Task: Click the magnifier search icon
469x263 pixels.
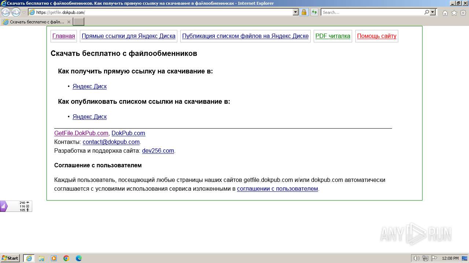Action: pos(426,12)
